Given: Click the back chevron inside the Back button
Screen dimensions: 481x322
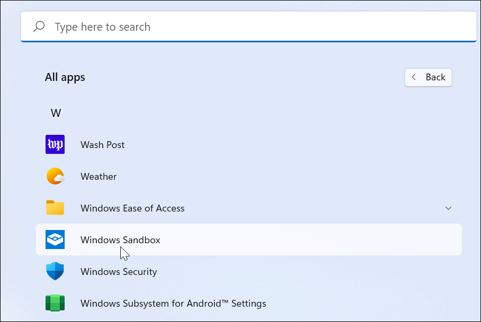Looking at the screenshot, I should (414, 77).
